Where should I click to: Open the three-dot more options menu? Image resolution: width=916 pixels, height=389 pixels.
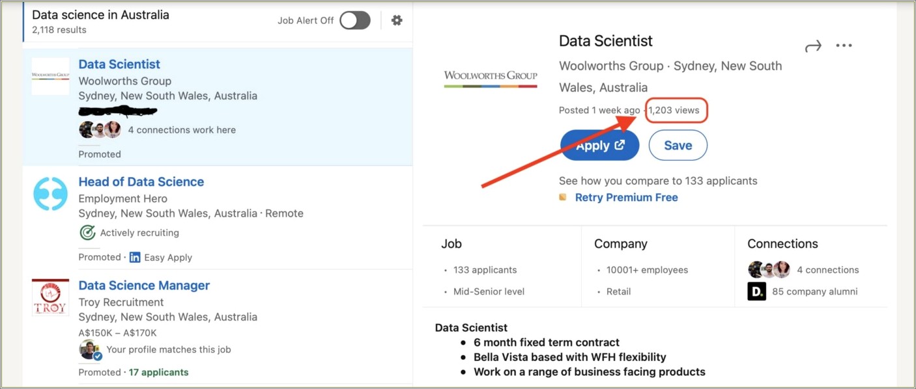[844, 46]
